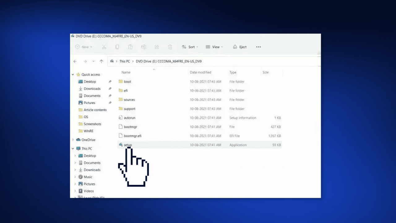Click the 427 KB size value
The image size is (396, 223).
[276, 127]
